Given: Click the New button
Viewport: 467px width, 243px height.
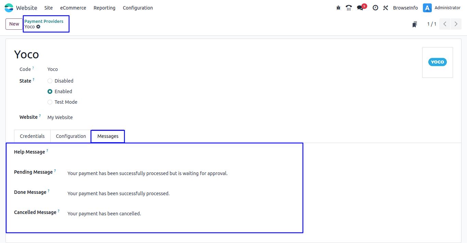Looking at the screenshot, I should click(14, 24).
